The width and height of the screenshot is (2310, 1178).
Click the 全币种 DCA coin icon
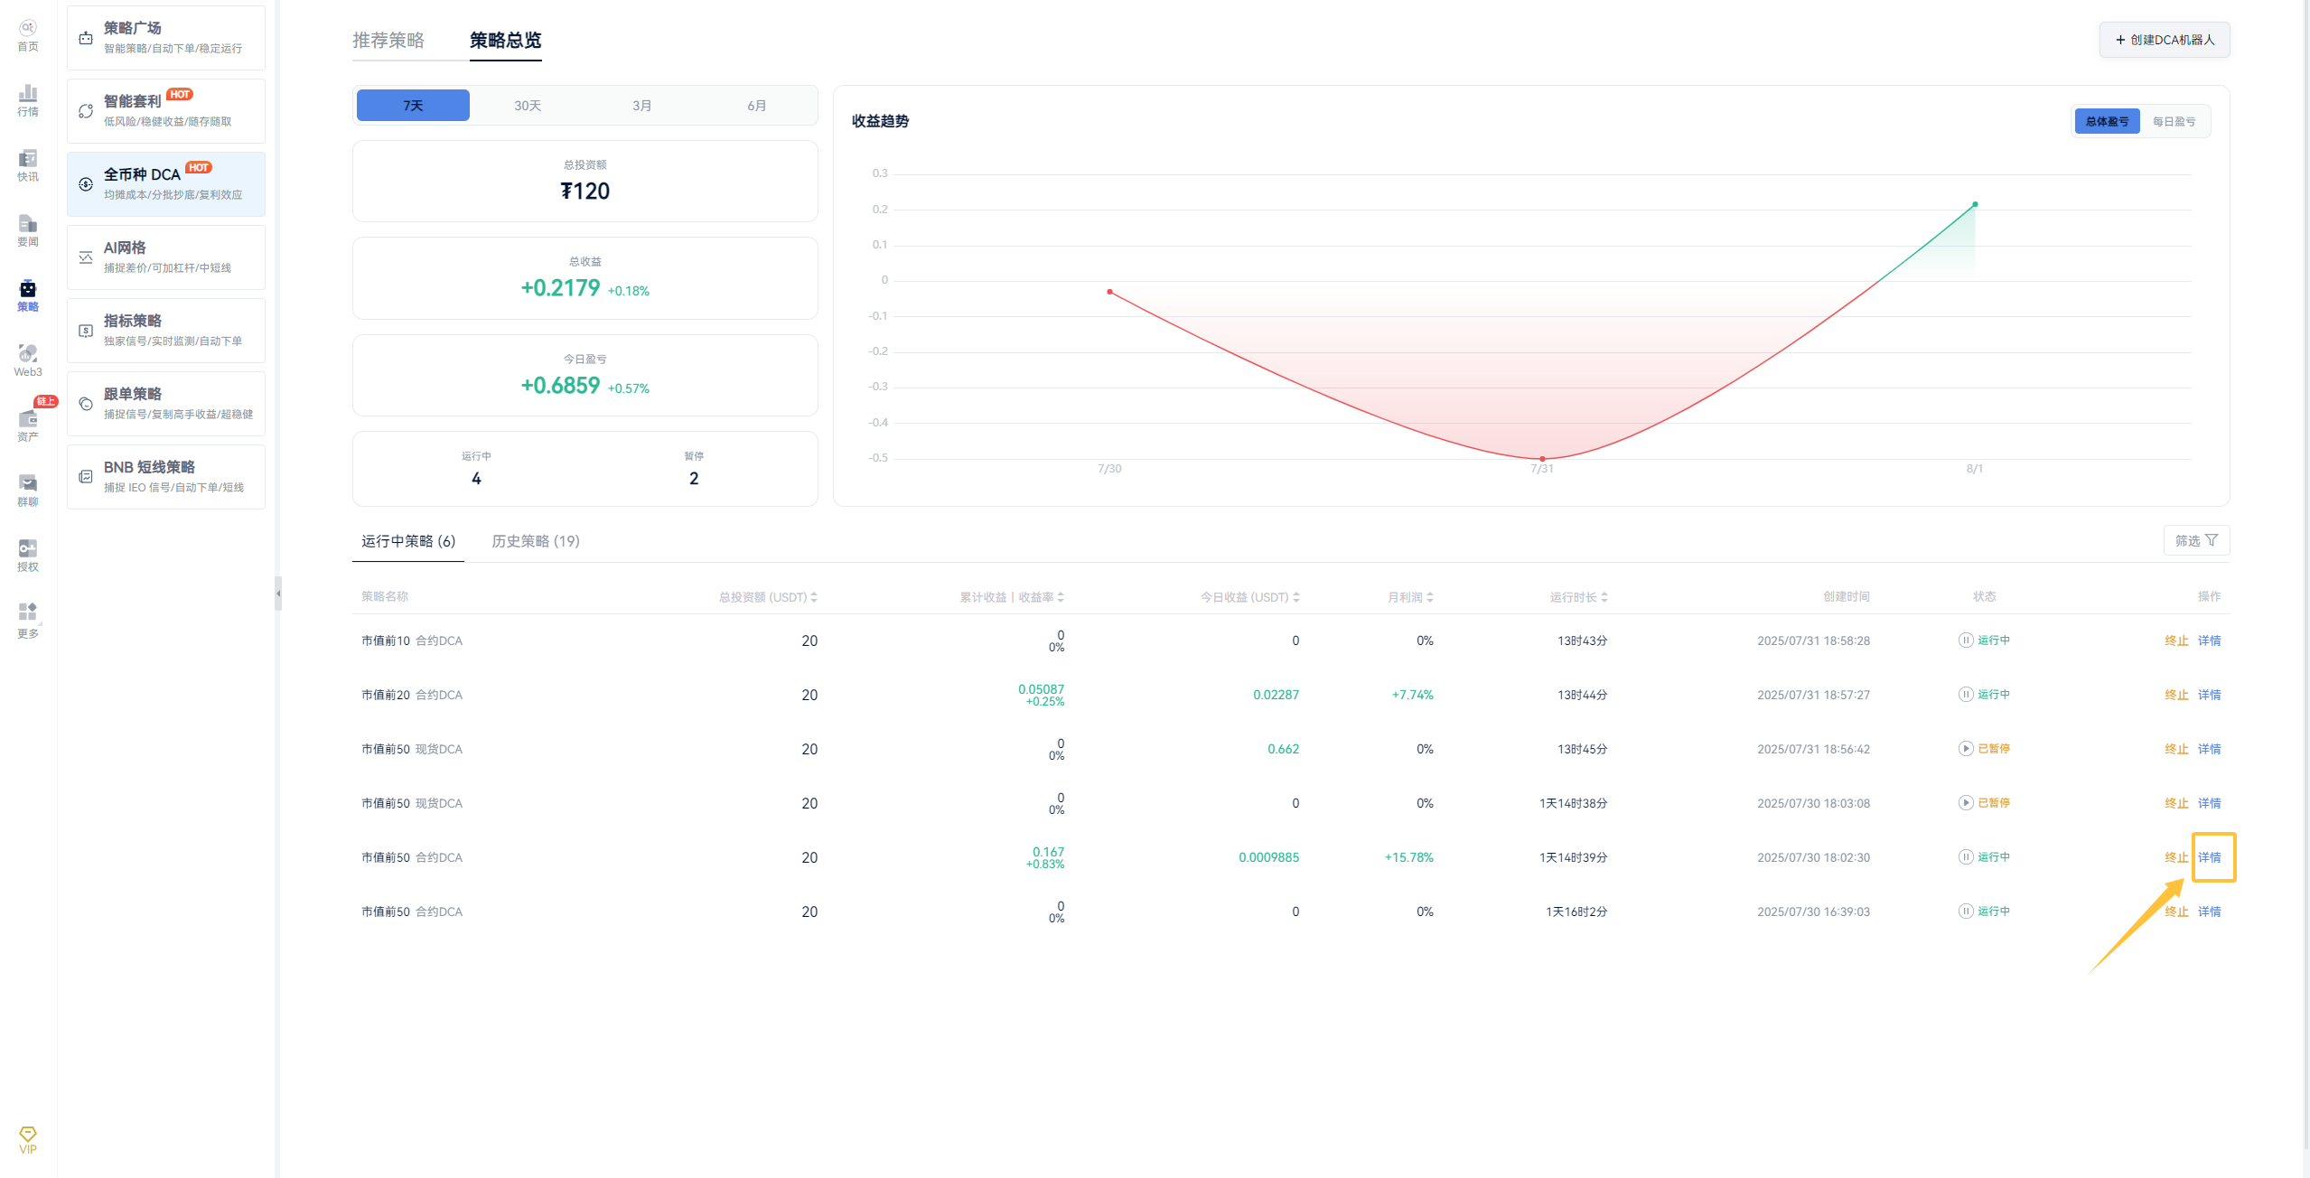coord(86,184)
